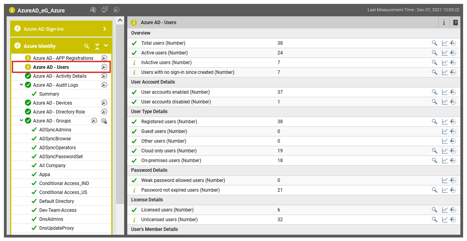Select the Azure AD - Users tree item
This screenshot has height=241, width=467.
(51, 67)
